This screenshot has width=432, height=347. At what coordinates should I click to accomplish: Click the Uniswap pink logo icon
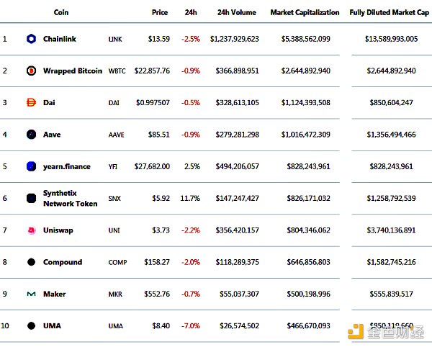click(31, 230)
